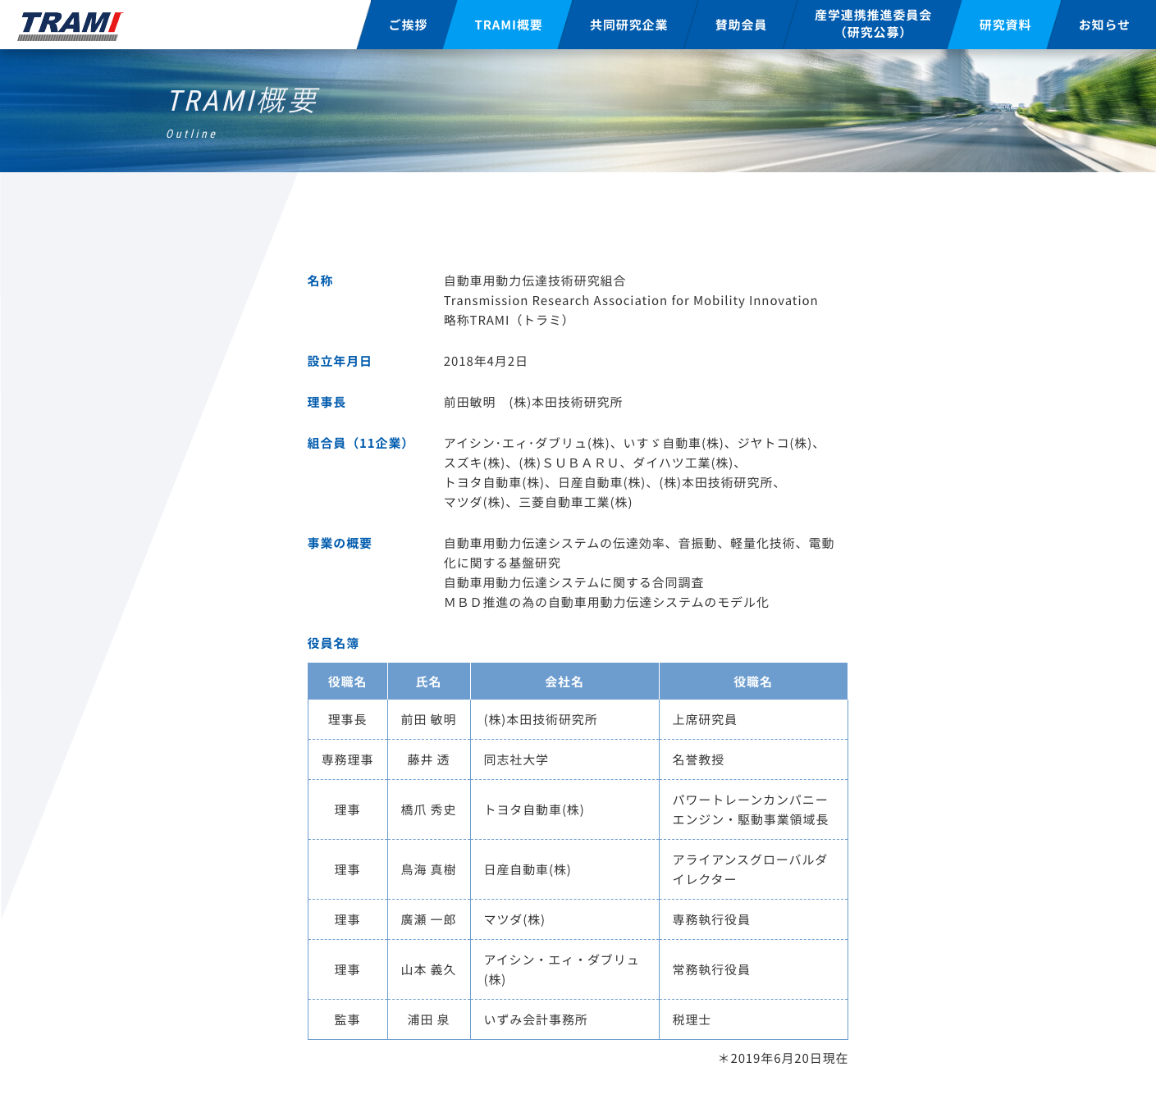This screenshot has height=1108, width=1156.
Task: Click the TRAMI logo
Action: 70,25
